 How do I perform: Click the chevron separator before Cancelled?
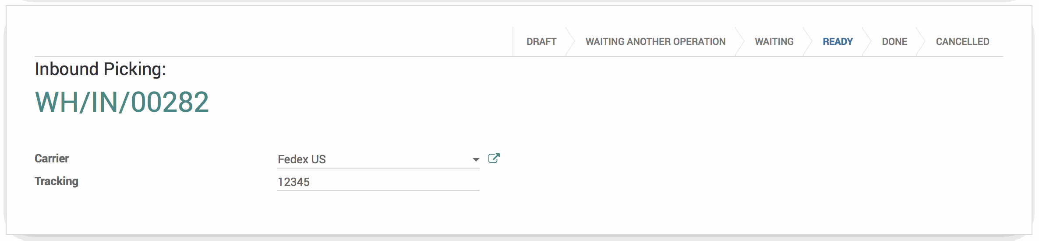click(x=920, y=41)
